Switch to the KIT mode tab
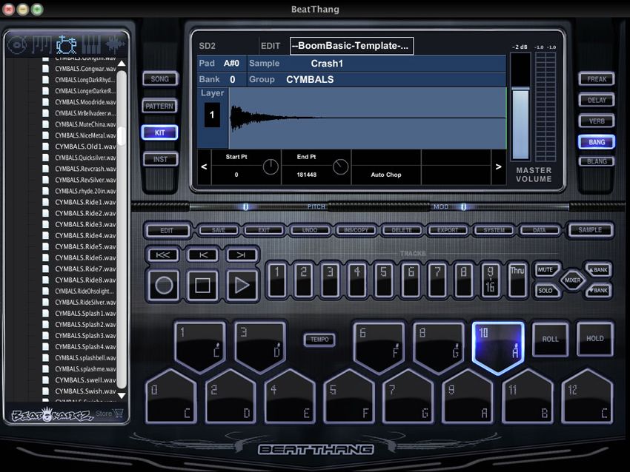The width and height of the screenshot is (630, 472). click(159, 132)
